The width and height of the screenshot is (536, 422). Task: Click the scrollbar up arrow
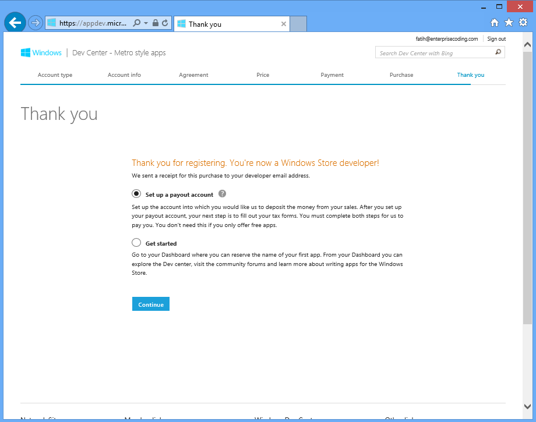tap(527, 44)
